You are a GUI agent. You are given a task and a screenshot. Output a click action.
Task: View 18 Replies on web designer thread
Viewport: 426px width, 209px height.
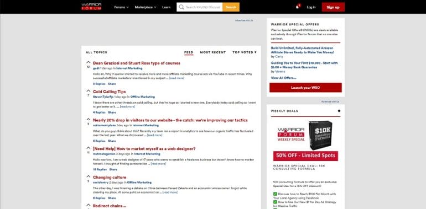point(100,169)
